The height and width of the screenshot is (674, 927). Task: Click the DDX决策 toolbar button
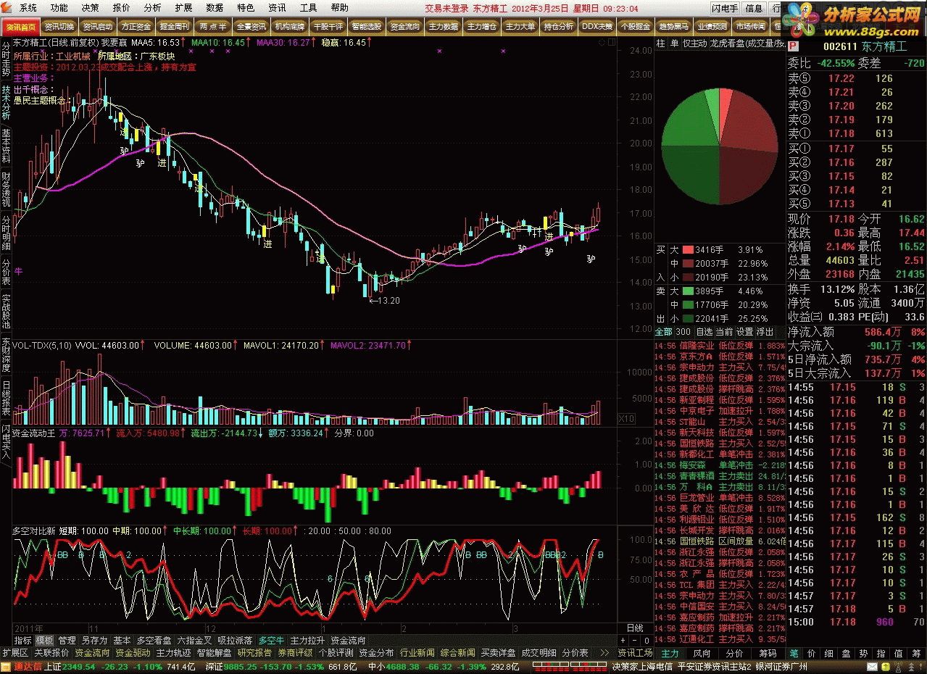click(596, 26)
